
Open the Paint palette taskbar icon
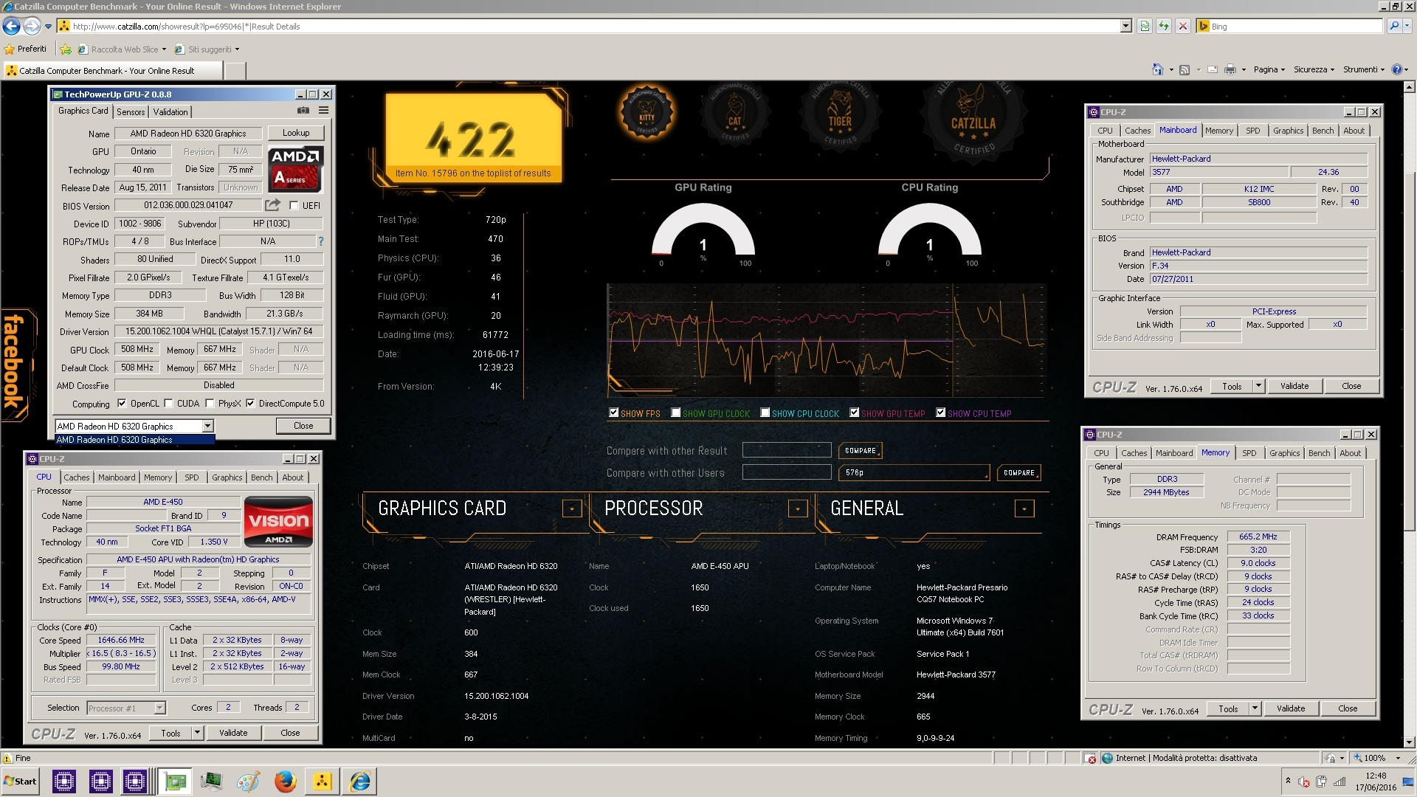click(248, 781)
